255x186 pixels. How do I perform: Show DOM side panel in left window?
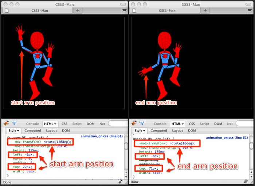66,130
